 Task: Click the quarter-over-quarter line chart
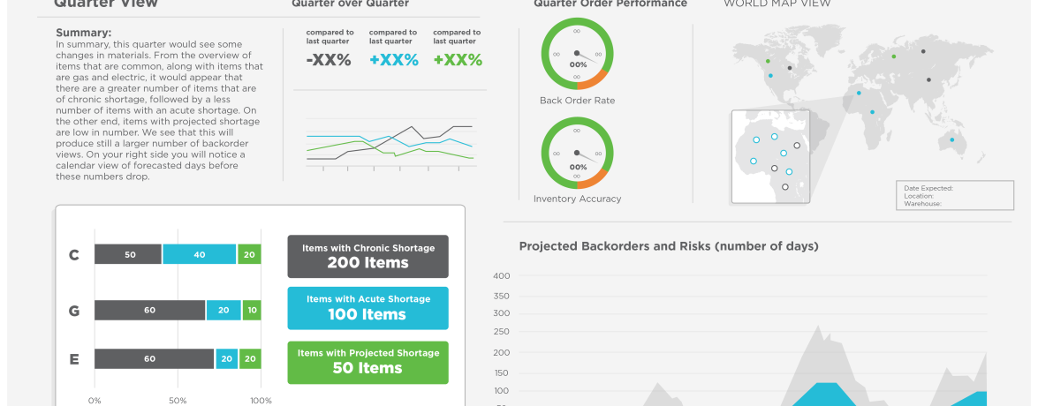(390, 143)
